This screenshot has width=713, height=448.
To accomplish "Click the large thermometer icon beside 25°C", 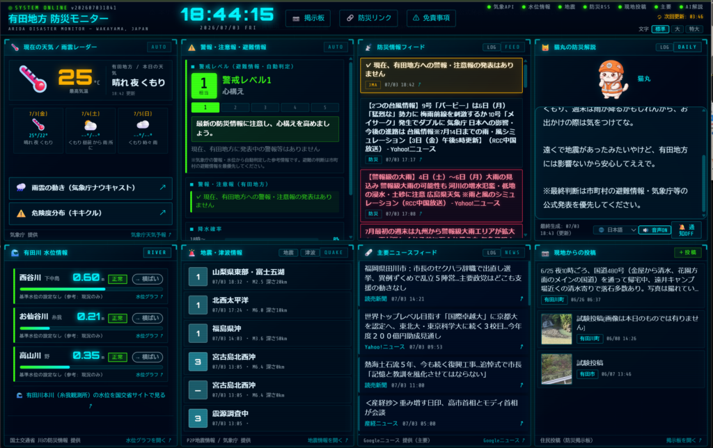I will tap(33, 79).
